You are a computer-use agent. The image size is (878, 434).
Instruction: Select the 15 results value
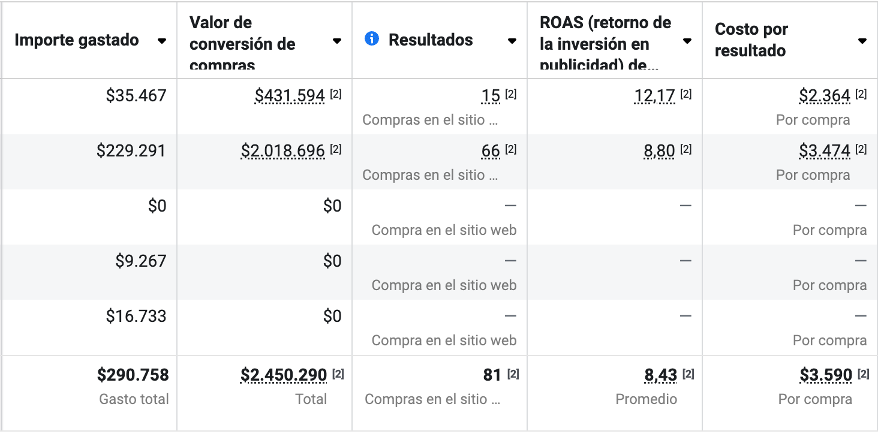491,96
